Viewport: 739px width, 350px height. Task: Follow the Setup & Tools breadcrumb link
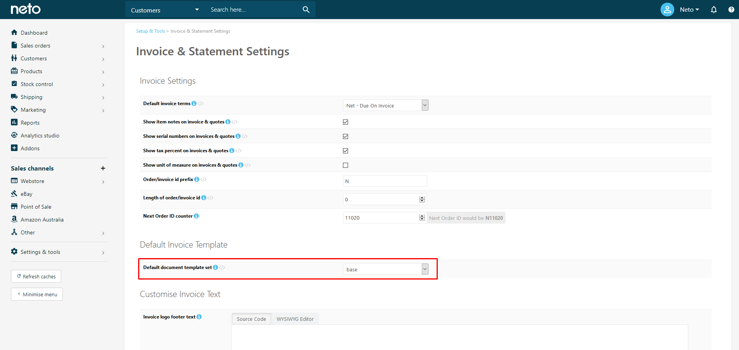[x=150, y=31]
